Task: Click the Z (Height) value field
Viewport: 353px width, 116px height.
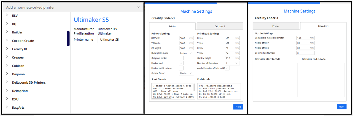Action: (x=186, y=48)
